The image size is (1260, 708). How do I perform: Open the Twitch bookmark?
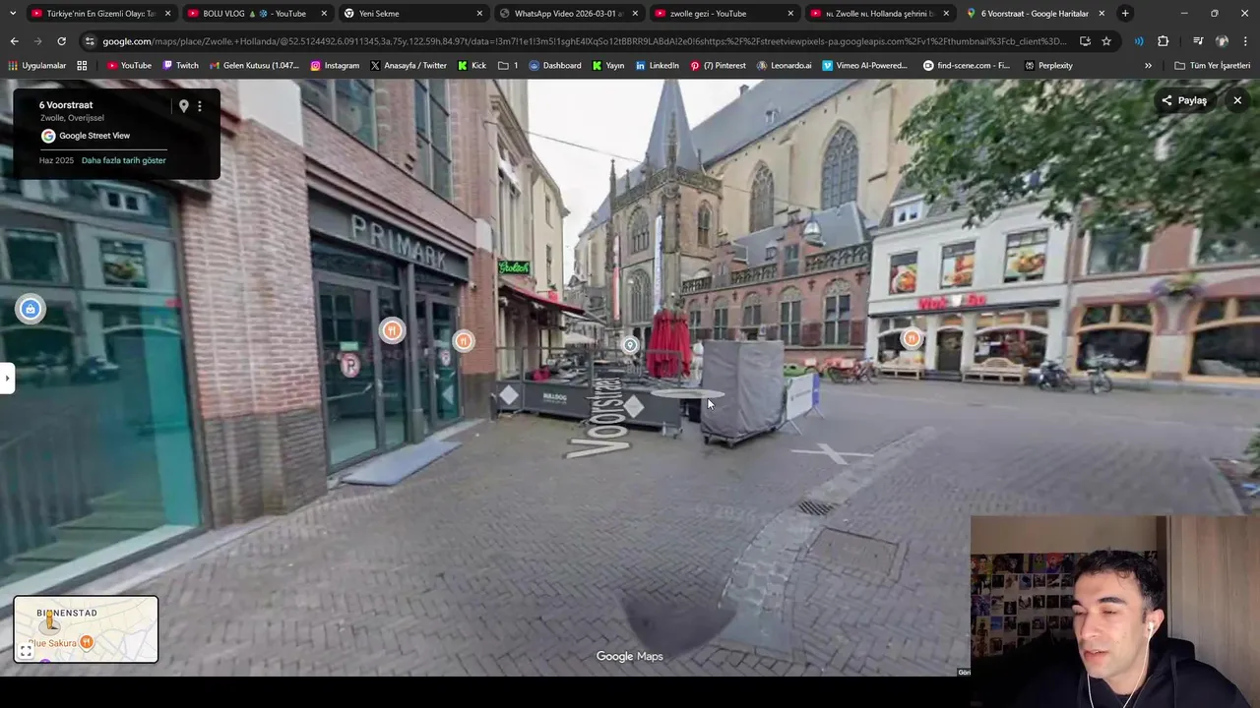(180, 66)
